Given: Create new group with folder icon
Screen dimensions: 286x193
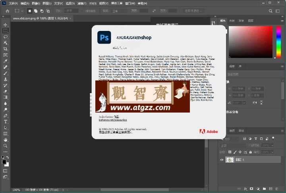Looking at the screenshot, I should (x=264, y=189).
